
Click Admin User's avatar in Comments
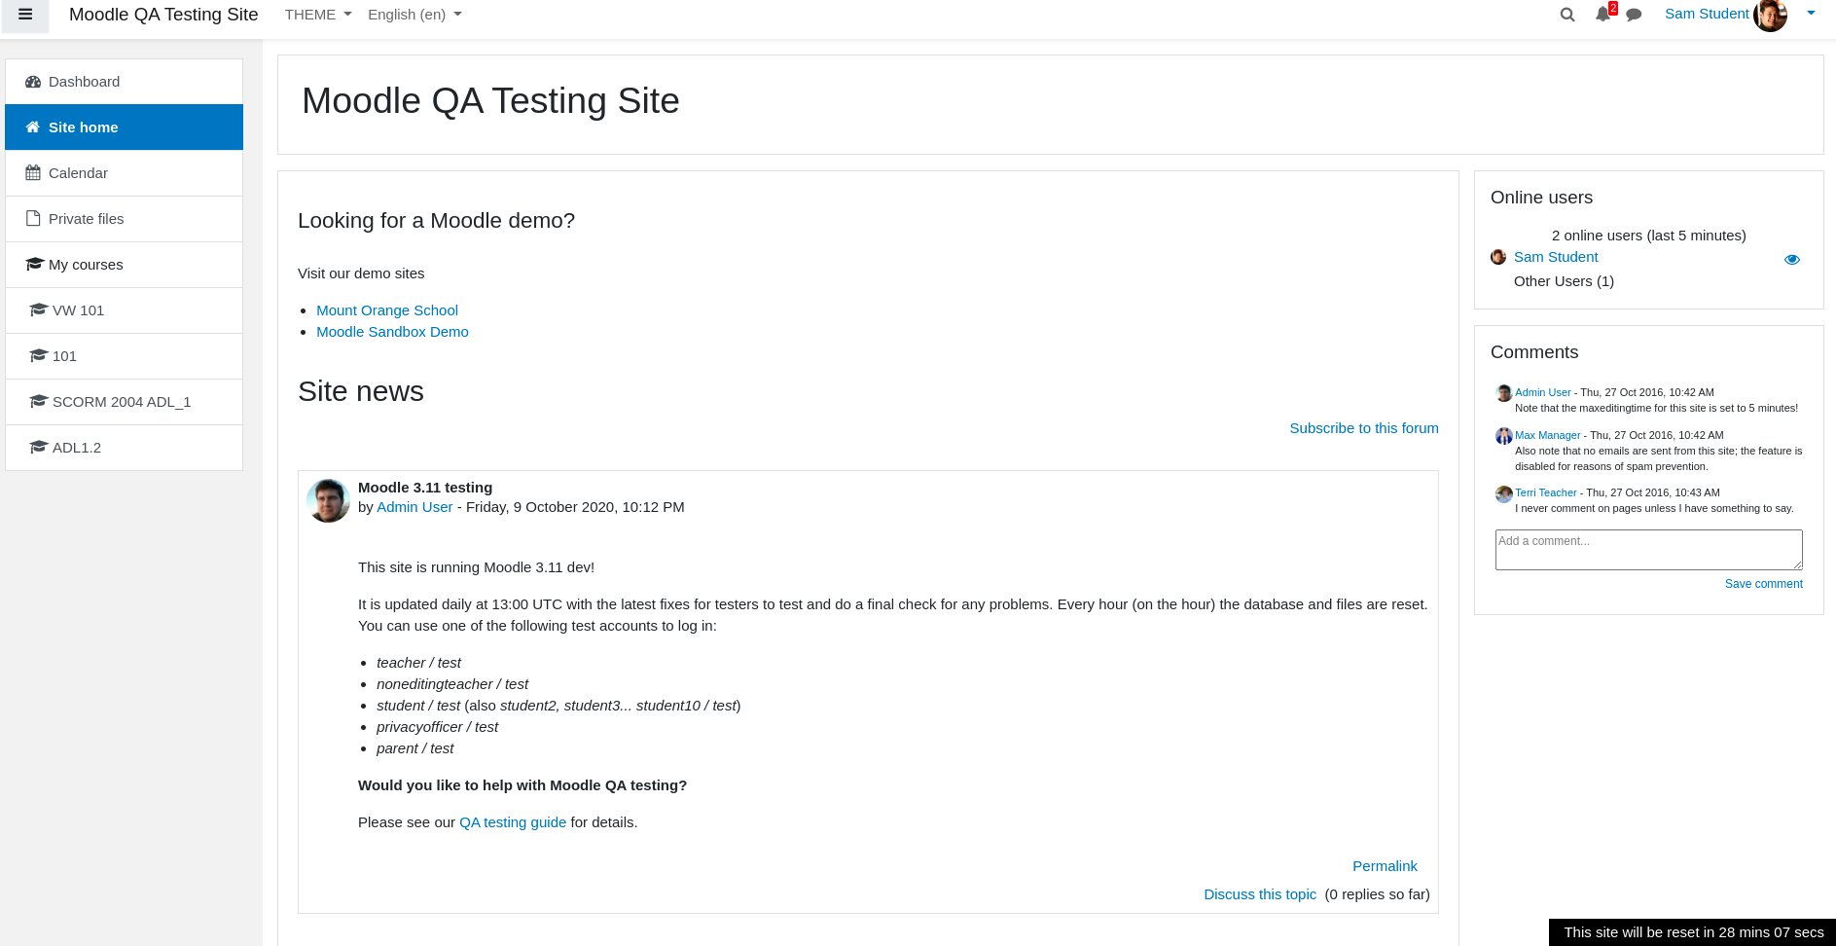(x=1504, y=393)
